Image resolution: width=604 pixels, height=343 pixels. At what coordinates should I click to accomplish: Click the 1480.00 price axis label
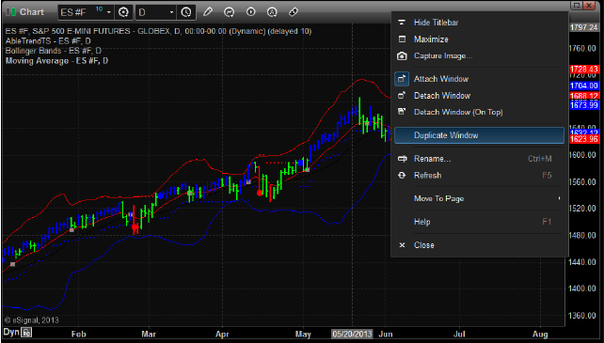click(x=582, y=235)
